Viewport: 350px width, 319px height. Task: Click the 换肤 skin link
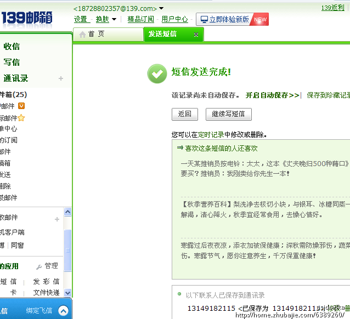click(x=102, y=19)
